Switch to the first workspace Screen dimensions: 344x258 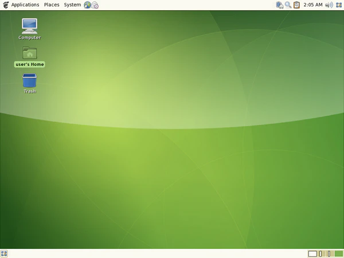tap(312, 253)
